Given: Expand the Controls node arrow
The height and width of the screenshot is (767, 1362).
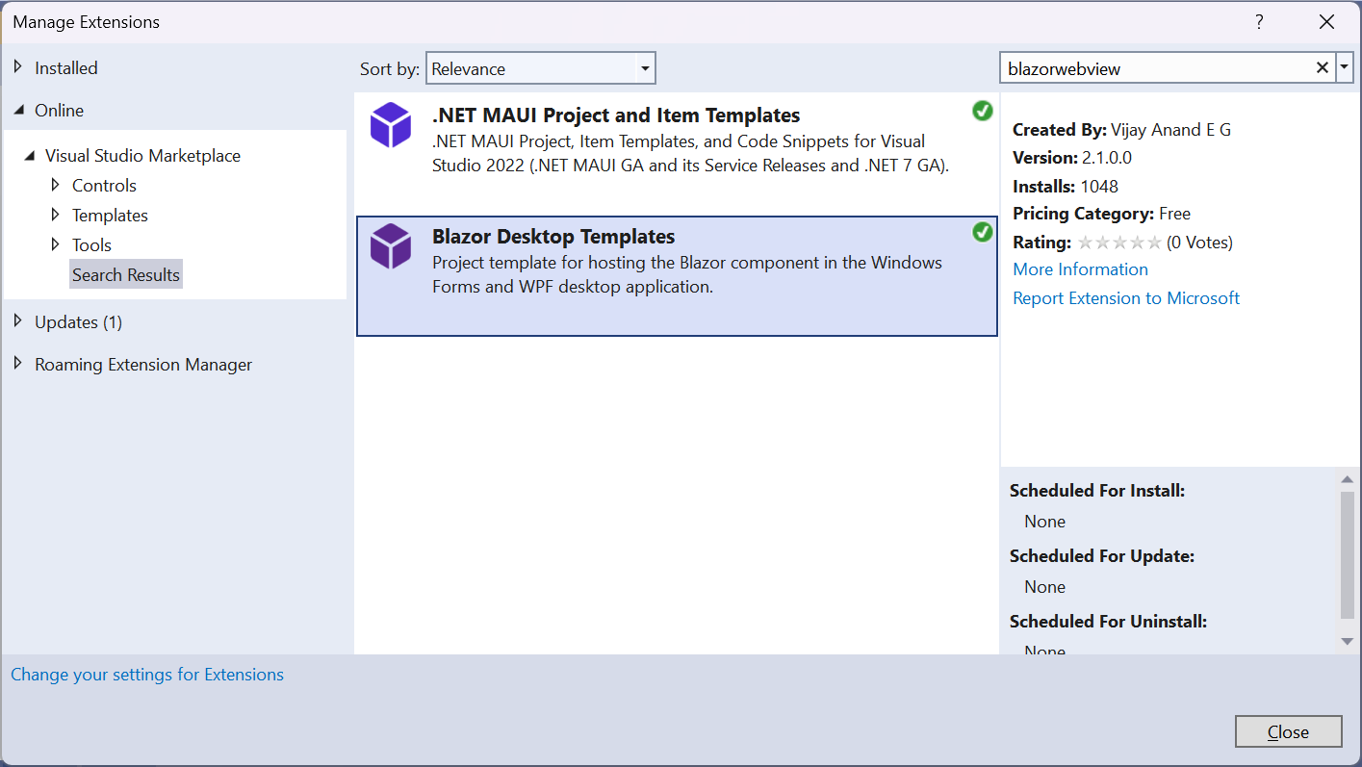Looking at the screenshot, I should coord(55,185).
